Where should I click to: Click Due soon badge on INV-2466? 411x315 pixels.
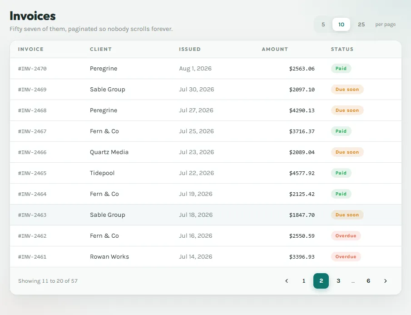(347, 152)
